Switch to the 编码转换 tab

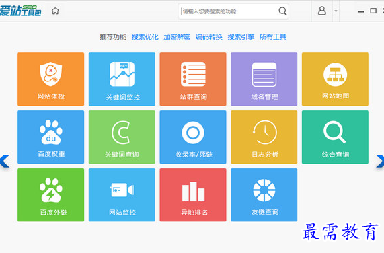[209, 37]
